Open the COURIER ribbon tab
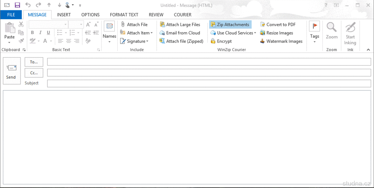 (183, 15)
